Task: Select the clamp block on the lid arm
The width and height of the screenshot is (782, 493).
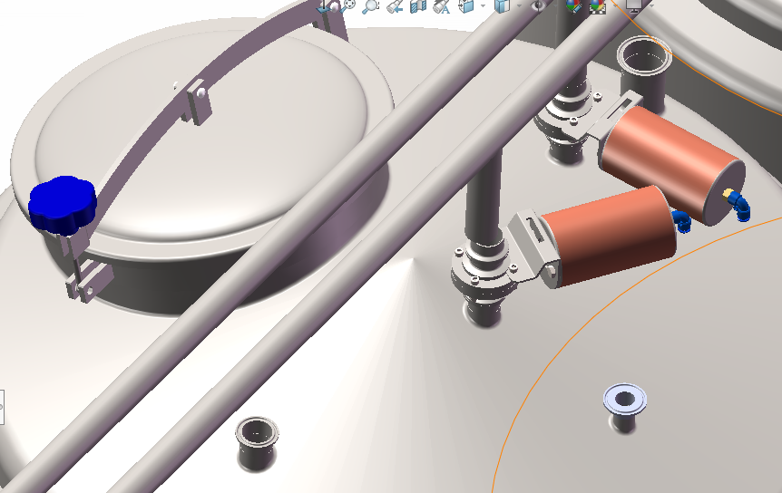Action: click(x=199, y=101)
